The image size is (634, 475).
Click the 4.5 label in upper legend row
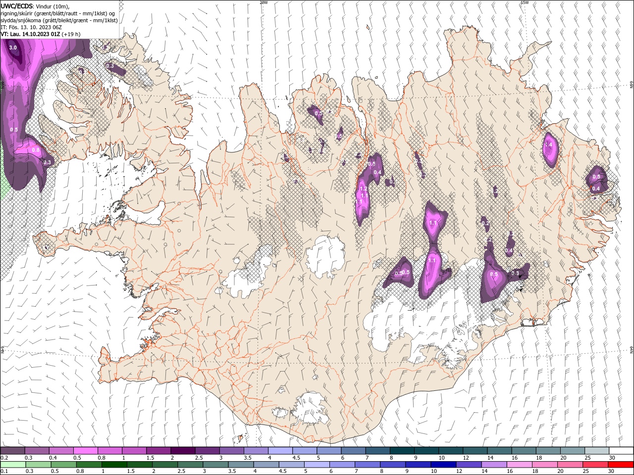(296, 458)
